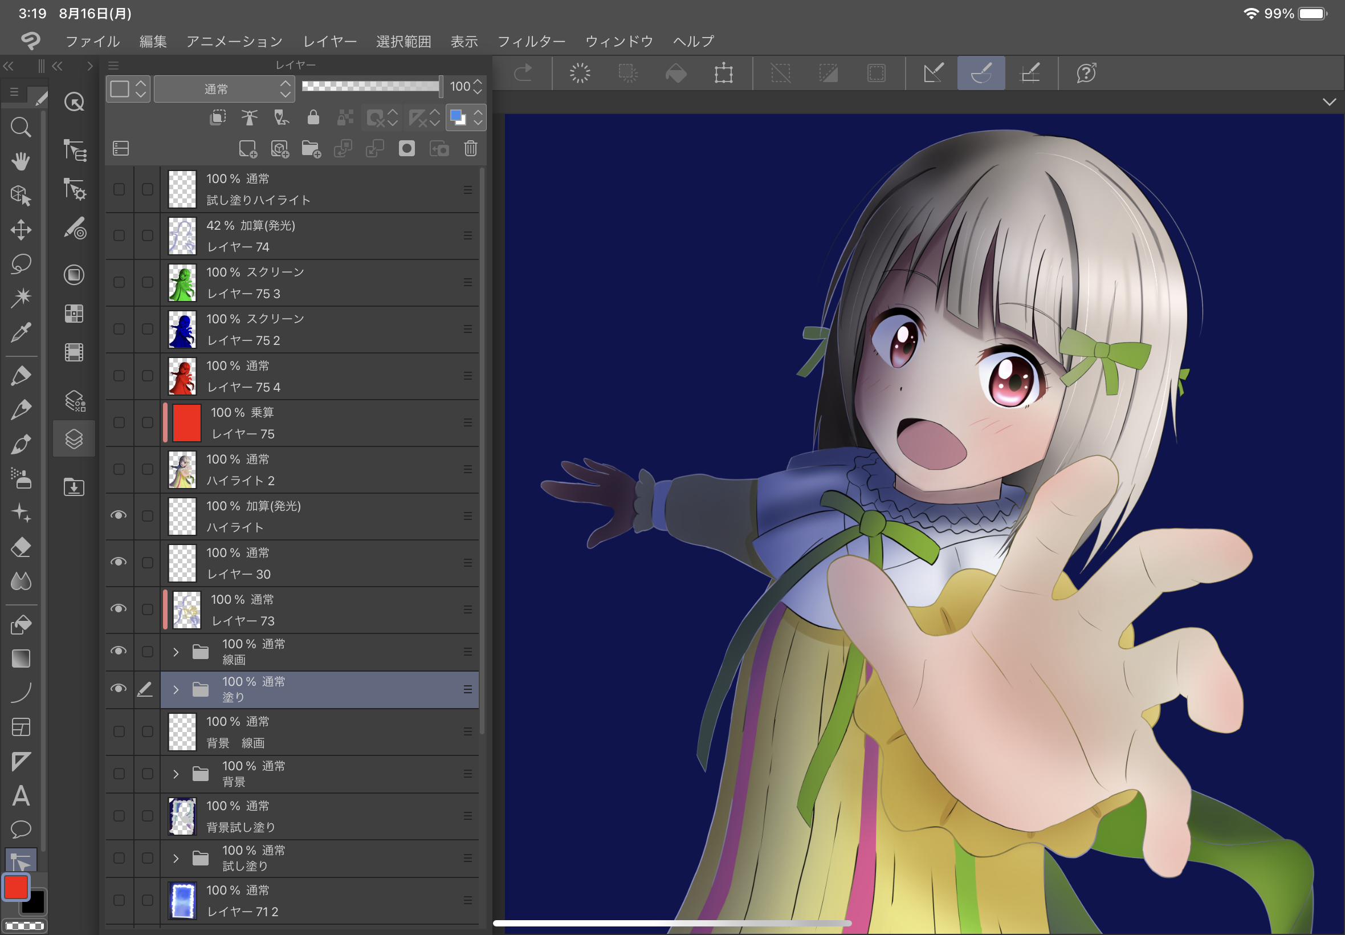Open the 編集 menu
1345x935 pixels.
(x=153, y=41)
